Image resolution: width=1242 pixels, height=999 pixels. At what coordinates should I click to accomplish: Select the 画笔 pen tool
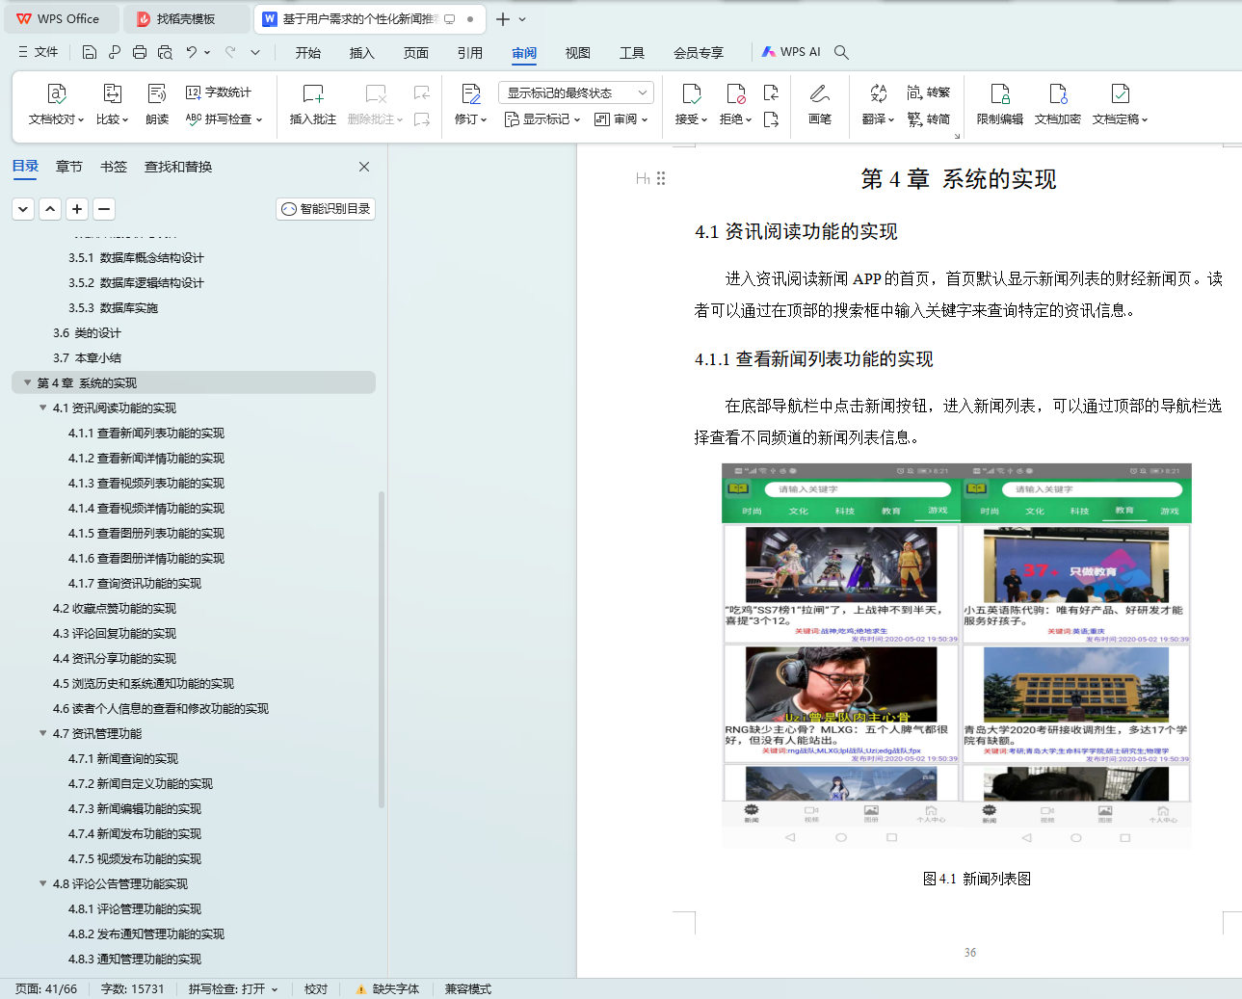click(x=820, y=104)
